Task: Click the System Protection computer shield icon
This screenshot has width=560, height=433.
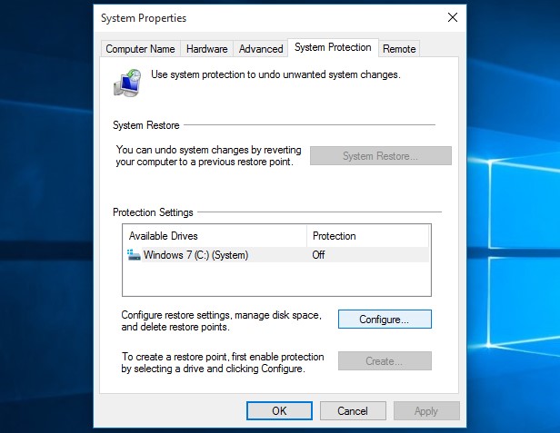Action: click(127, 83)
